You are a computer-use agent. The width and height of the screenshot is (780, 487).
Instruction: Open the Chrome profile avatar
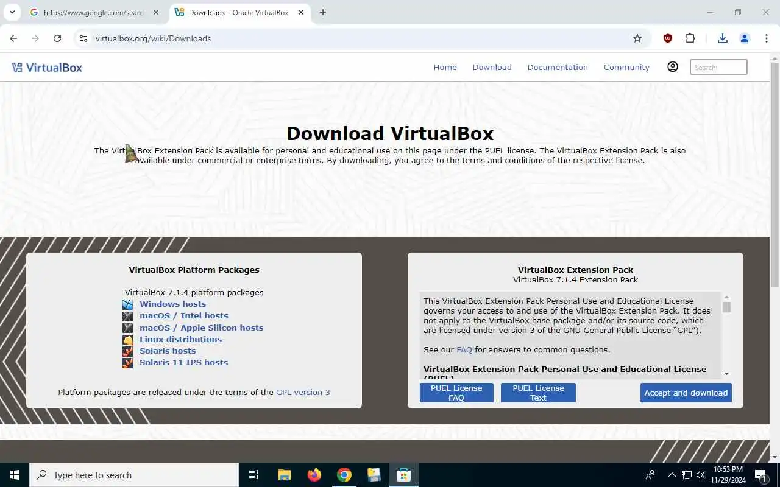pyautogui.click(x=744, y=38)
